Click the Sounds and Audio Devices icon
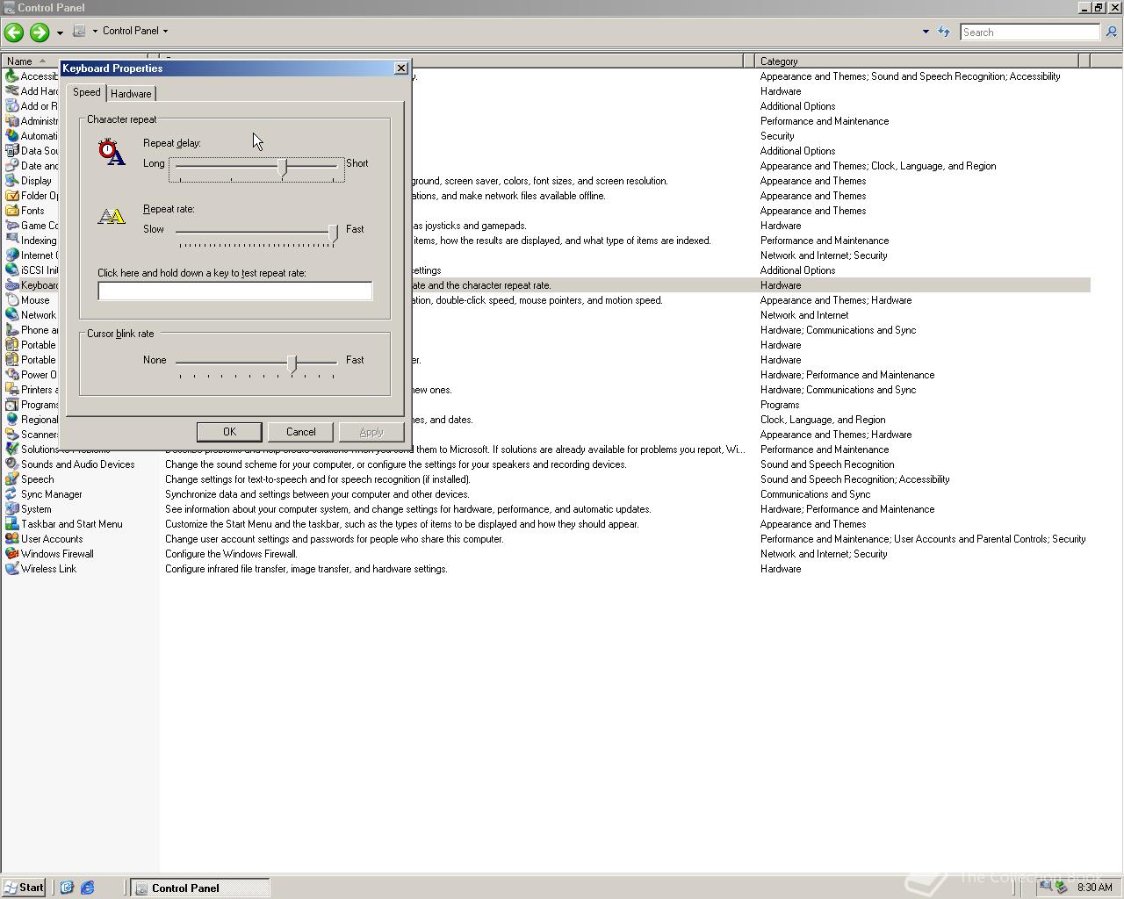This screenshot has height=899, width=1124. (11, 464)
